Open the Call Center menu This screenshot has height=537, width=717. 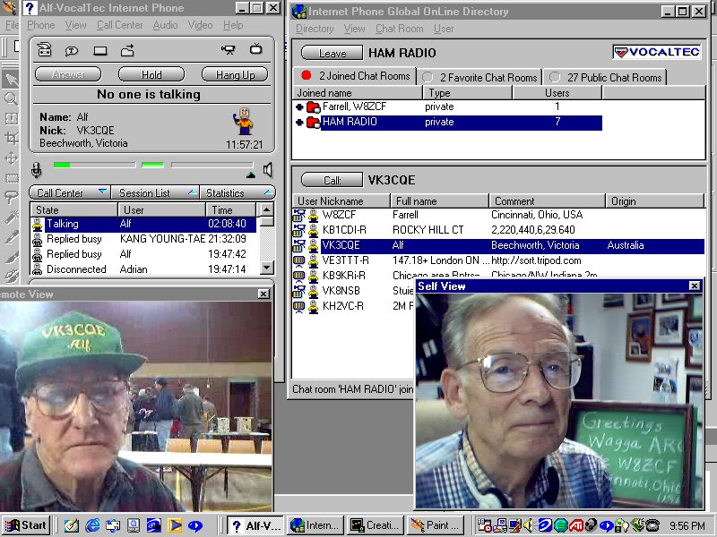(x=119, y=25)
